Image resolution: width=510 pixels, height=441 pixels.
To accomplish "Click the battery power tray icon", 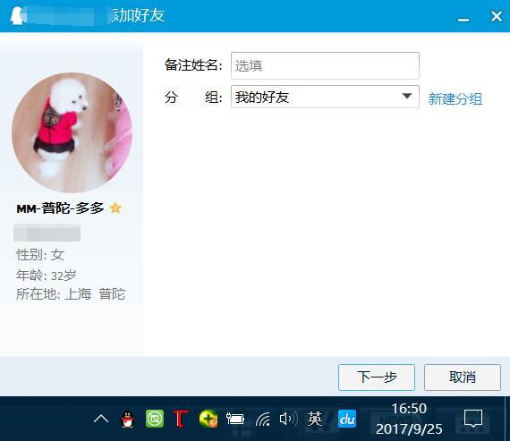I will (234, 419).
